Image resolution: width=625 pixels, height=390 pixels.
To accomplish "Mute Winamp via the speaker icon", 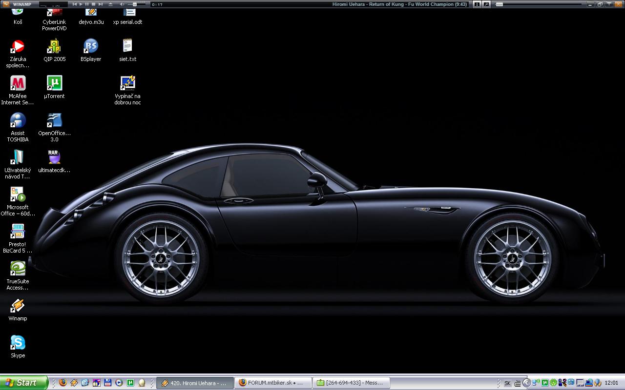I will [122, 4].
